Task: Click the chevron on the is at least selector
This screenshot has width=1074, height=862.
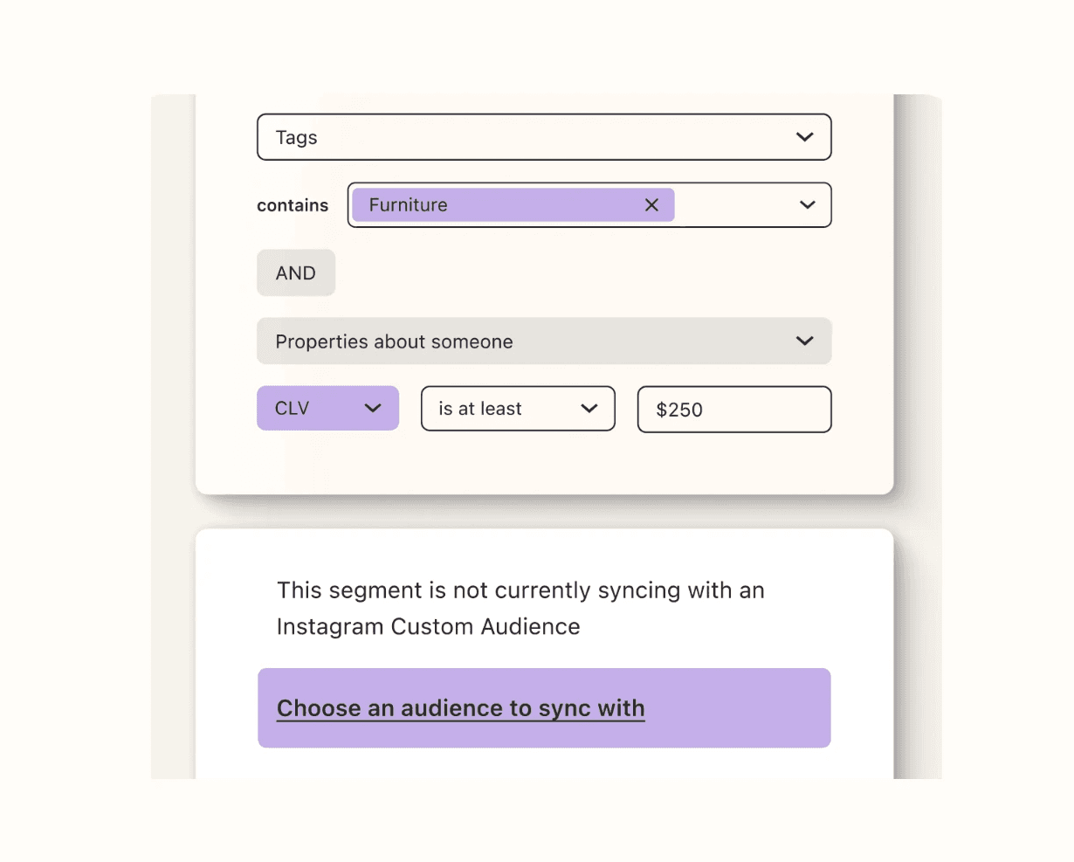Action: (590, 408)
